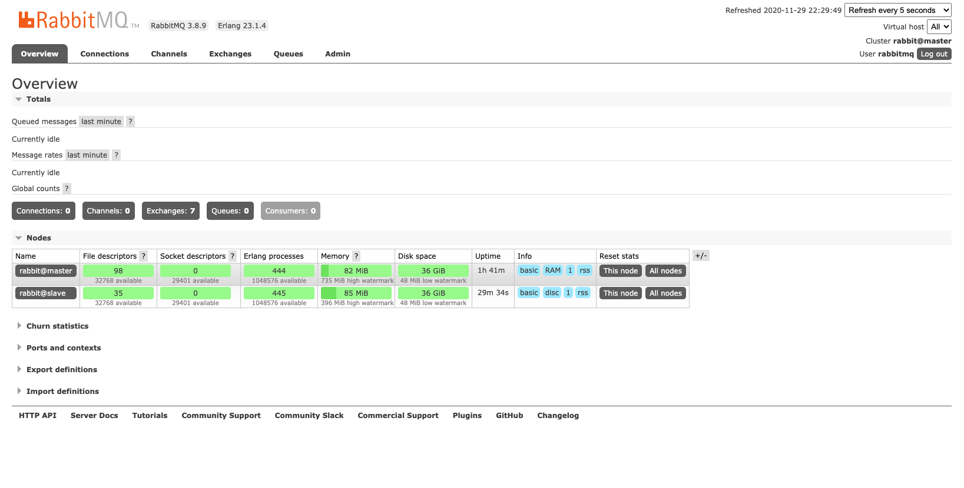Click rabbit@master memory bar 82 MiB
The height and width of the screenshot is (488, 964).
[x=356, y=271]
